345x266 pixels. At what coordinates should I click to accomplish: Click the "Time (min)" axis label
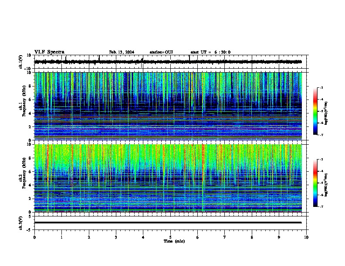(174, 241)
